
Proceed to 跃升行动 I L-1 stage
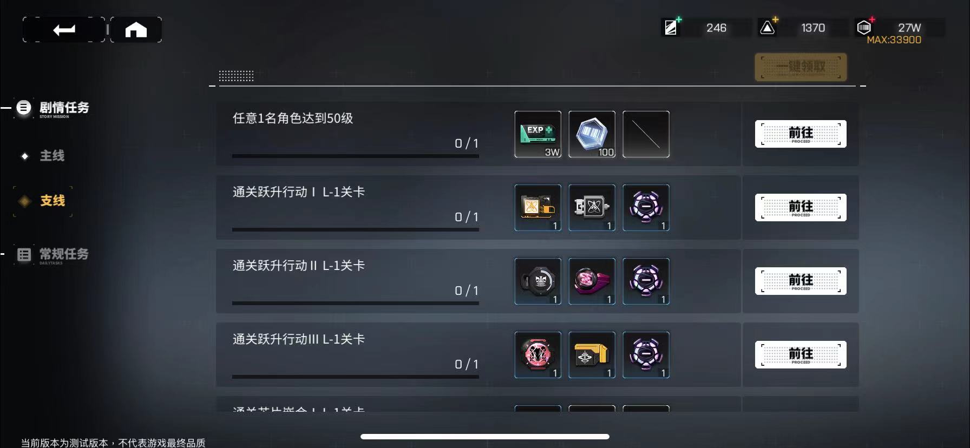(801, 208)
